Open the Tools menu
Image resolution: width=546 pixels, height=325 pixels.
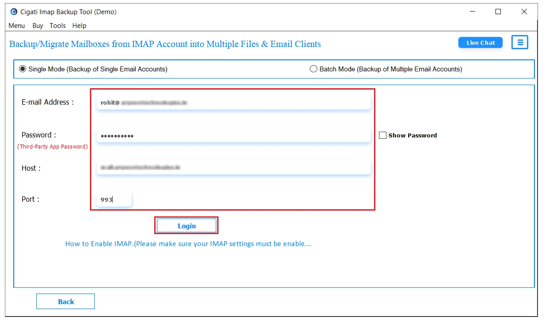(58, 26)
